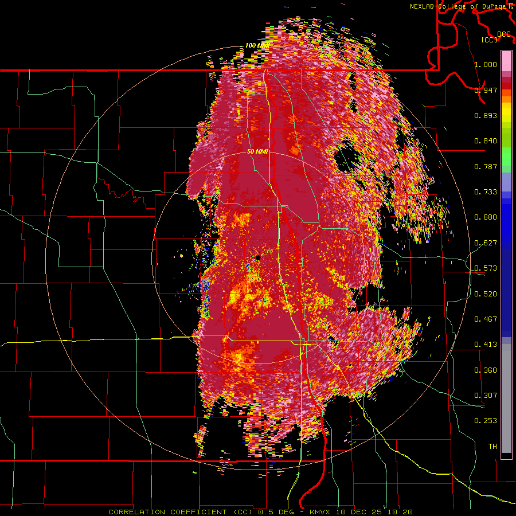Viewport: 516px width, 516px height.
Task: Click the 1.000 value on the scale
Action: (486, 64)
